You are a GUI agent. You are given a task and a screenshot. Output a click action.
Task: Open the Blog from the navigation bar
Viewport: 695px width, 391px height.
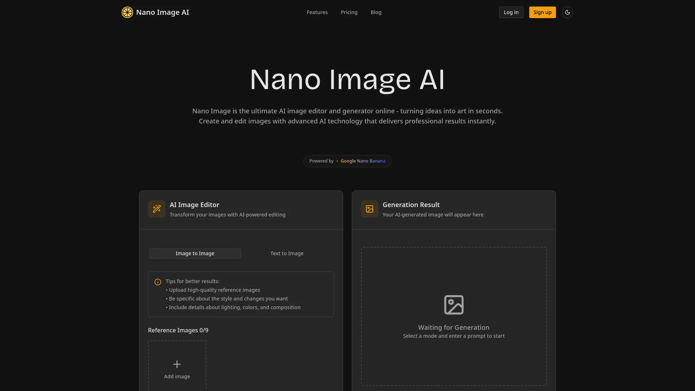point(376,12)
